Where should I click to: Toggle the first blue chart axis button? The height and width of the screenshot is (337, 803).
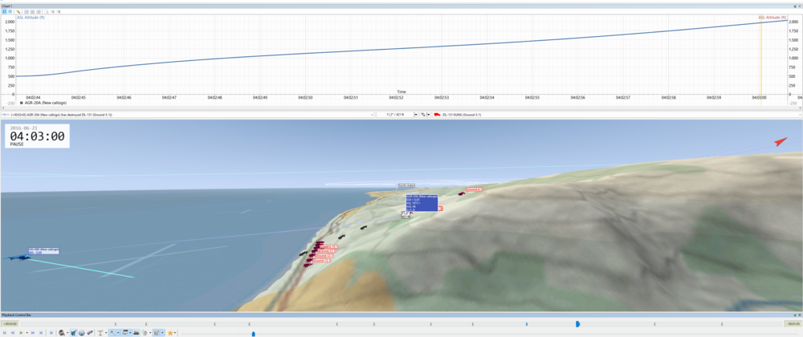point(4,11)
